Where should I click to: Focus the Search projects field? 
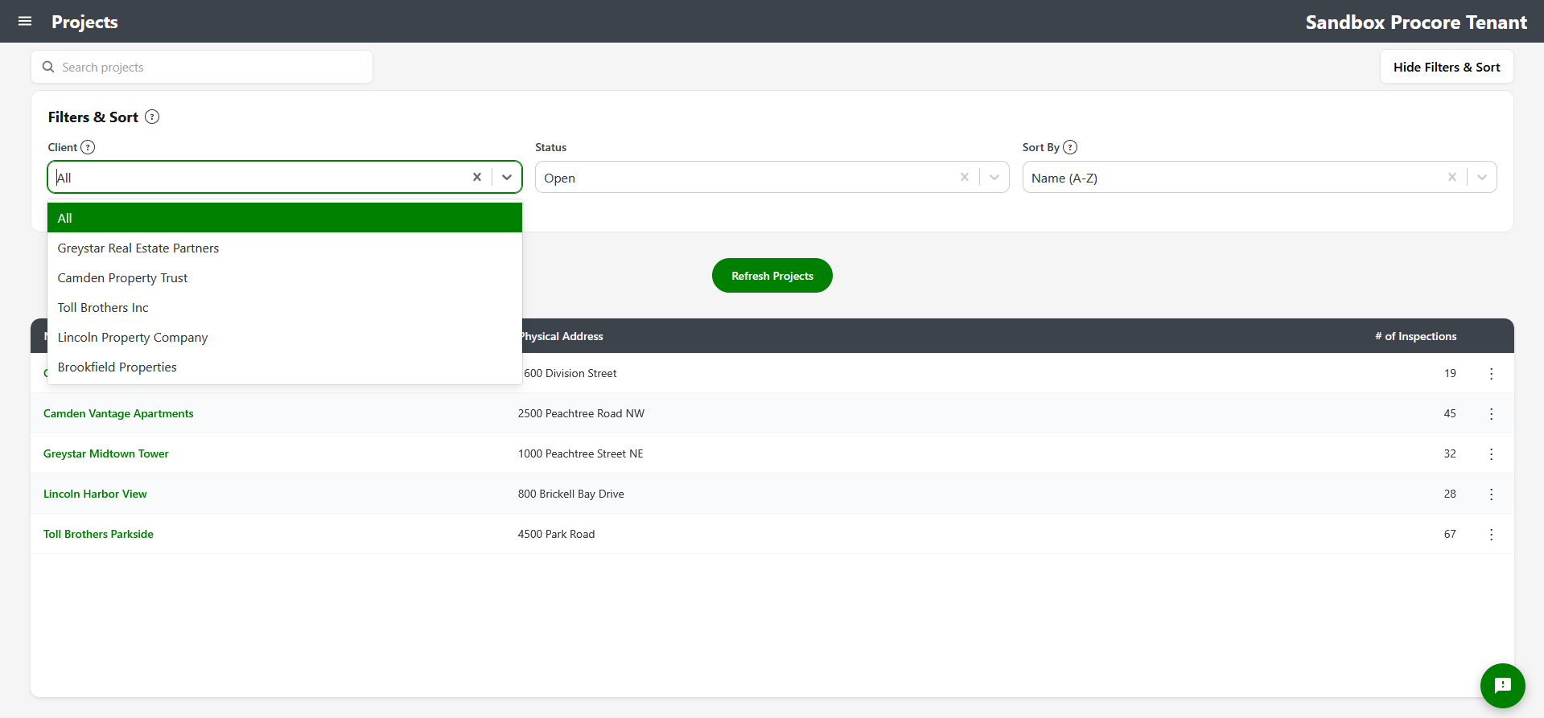coord(202,67)
